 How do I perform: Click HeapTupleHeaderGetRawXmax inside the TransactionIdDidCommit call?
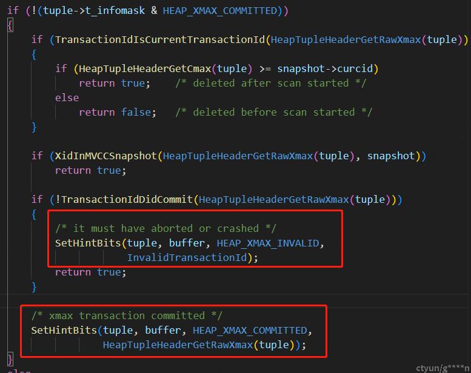click(x=273, y=200)
